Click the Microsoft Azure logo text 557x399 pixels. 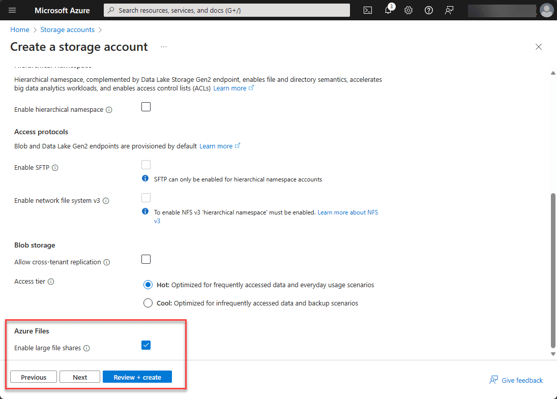62,11
